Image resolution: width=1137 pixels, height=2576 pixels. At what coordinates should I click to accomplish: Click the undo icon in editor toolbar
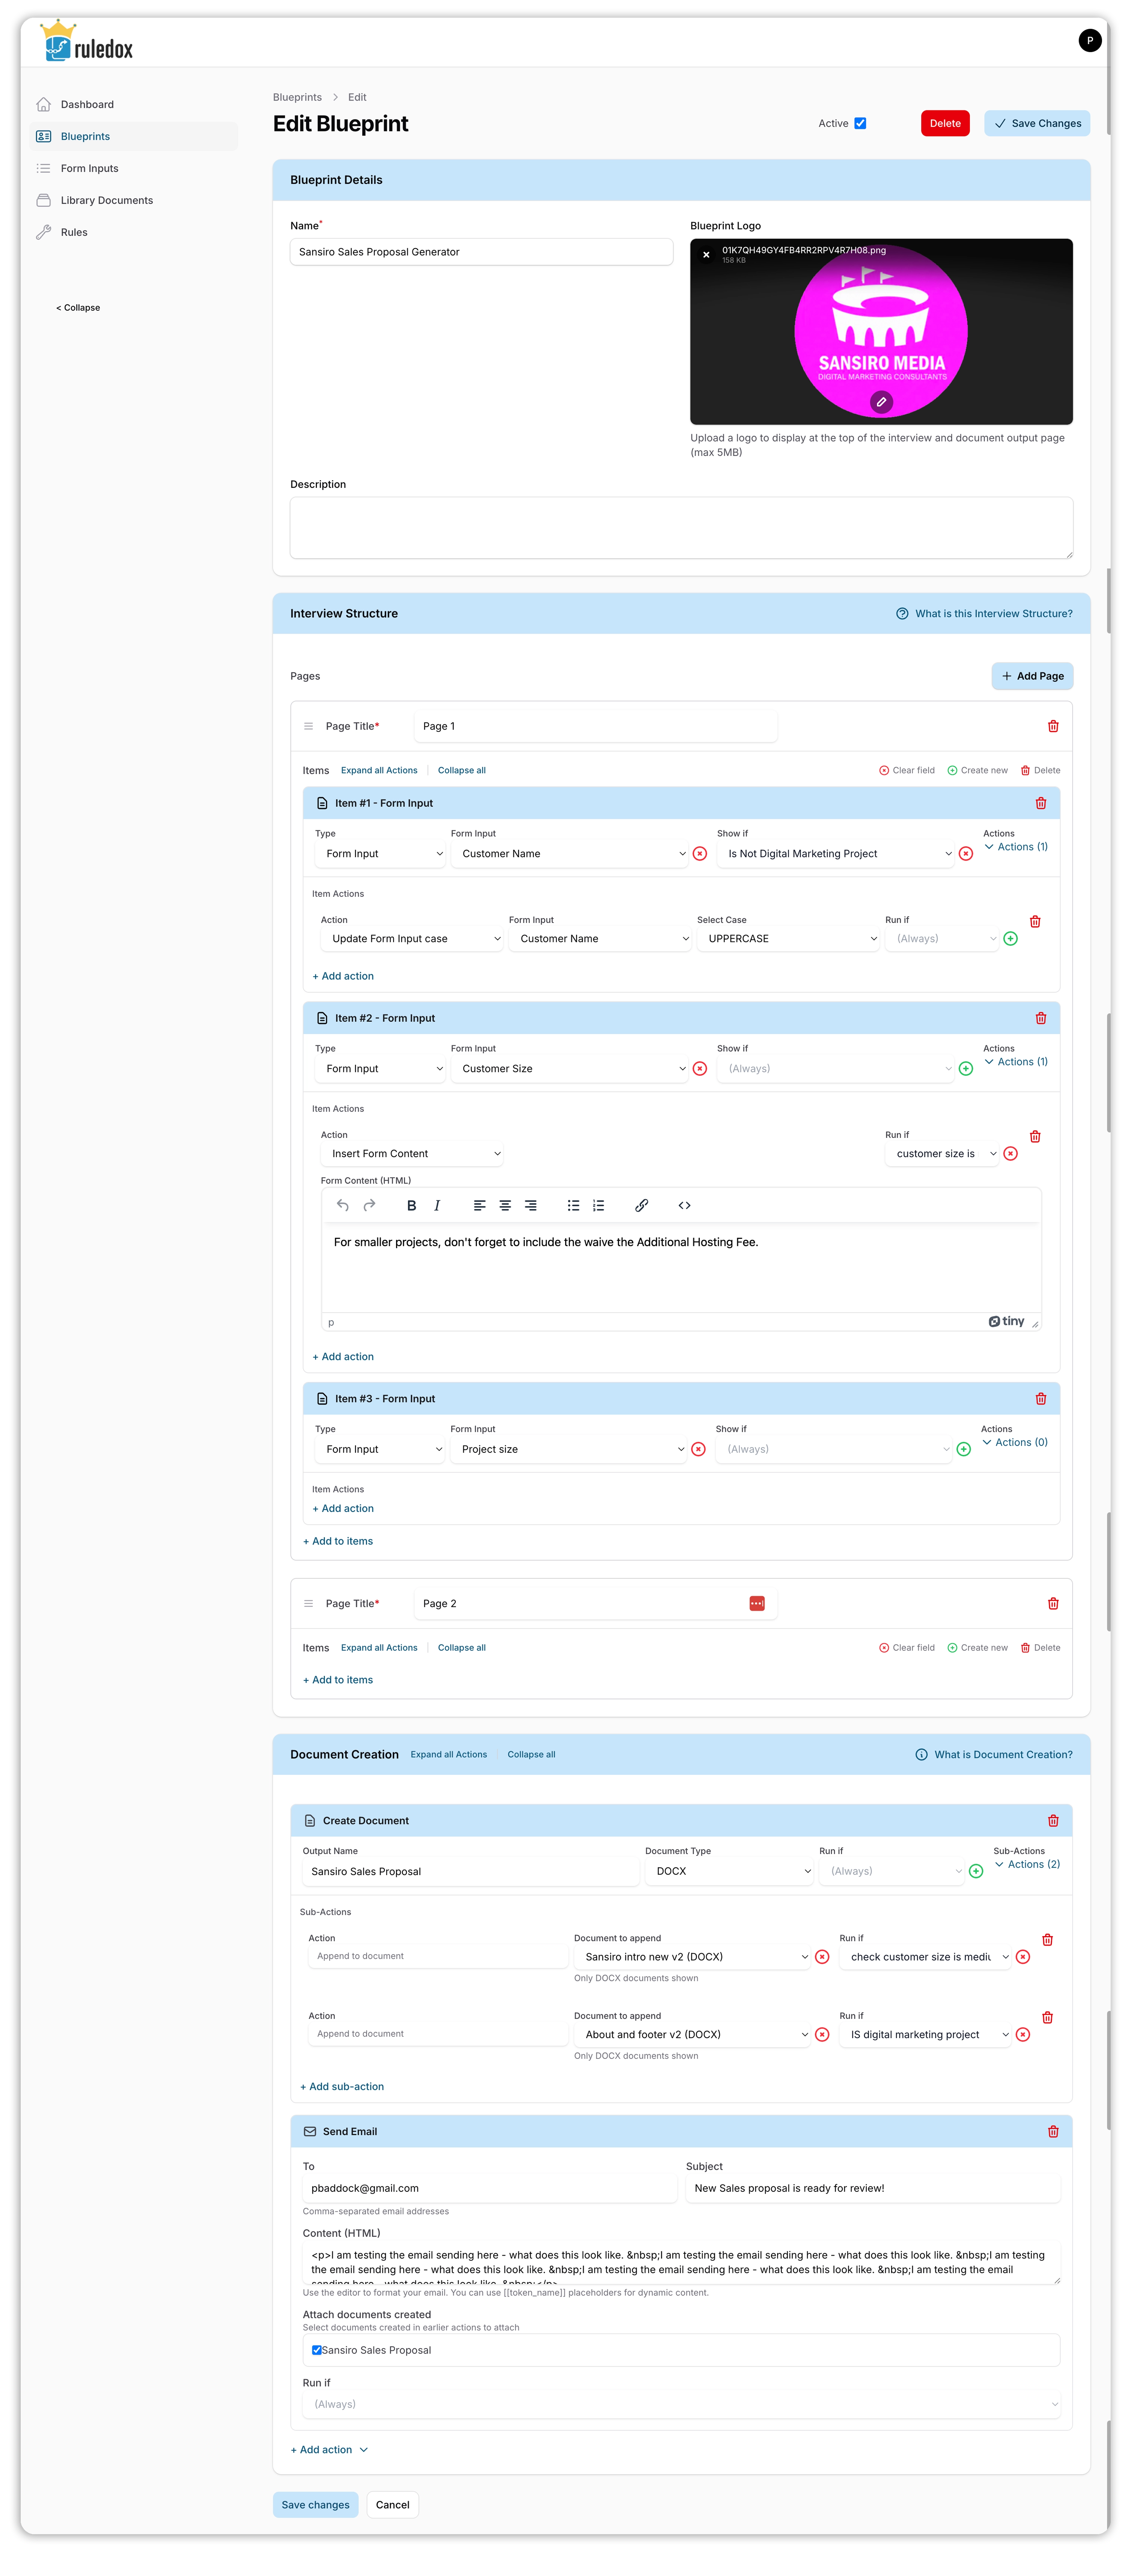pyautogui.click(x=343, y=1205)
